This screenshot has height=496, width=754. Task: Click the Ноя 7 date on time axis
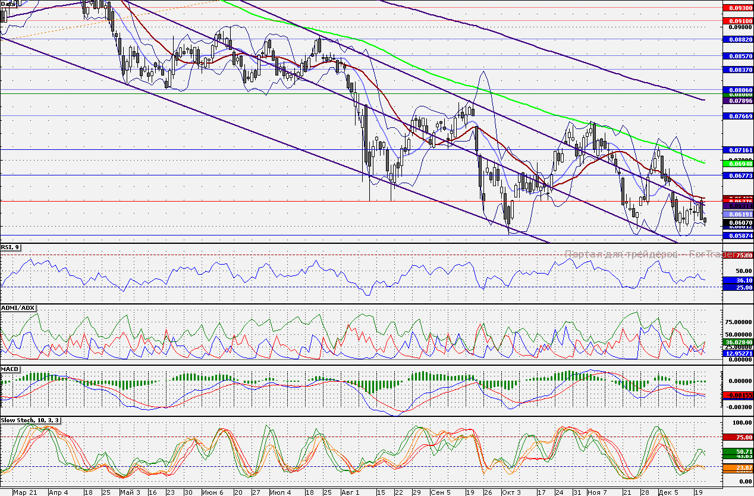(597, 492)
